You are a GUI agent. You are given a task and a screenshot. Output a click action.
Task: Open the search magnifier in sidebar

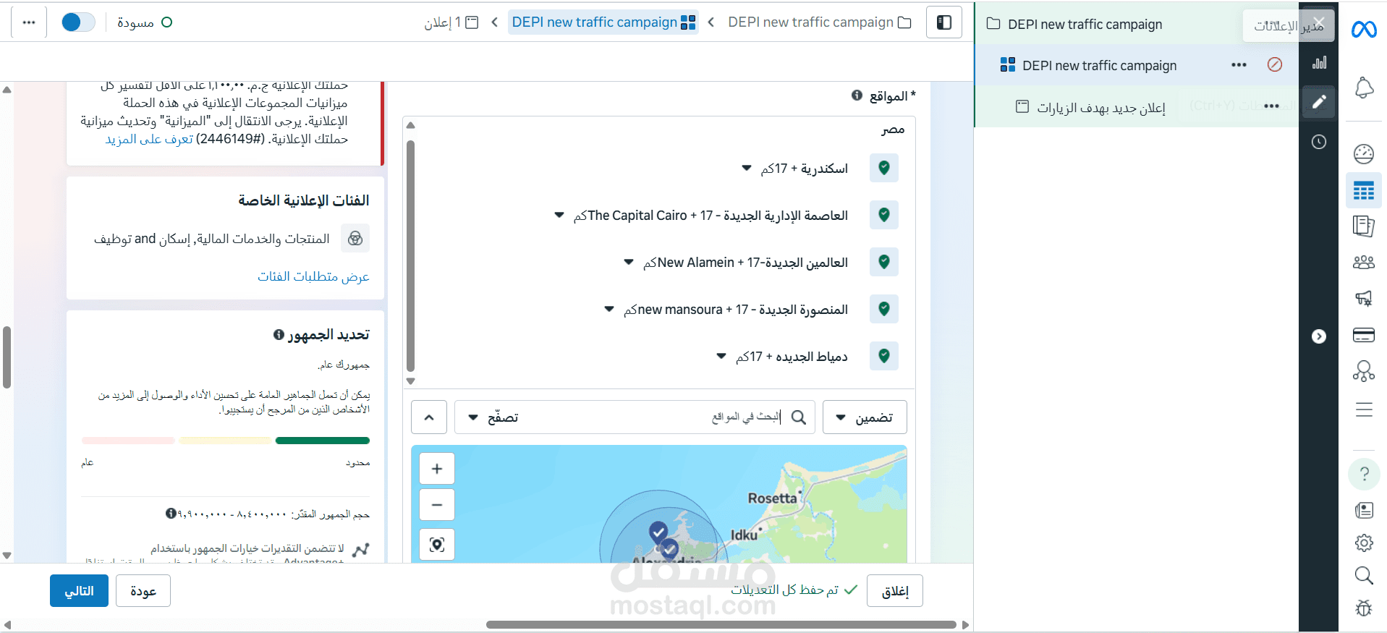1364,575
